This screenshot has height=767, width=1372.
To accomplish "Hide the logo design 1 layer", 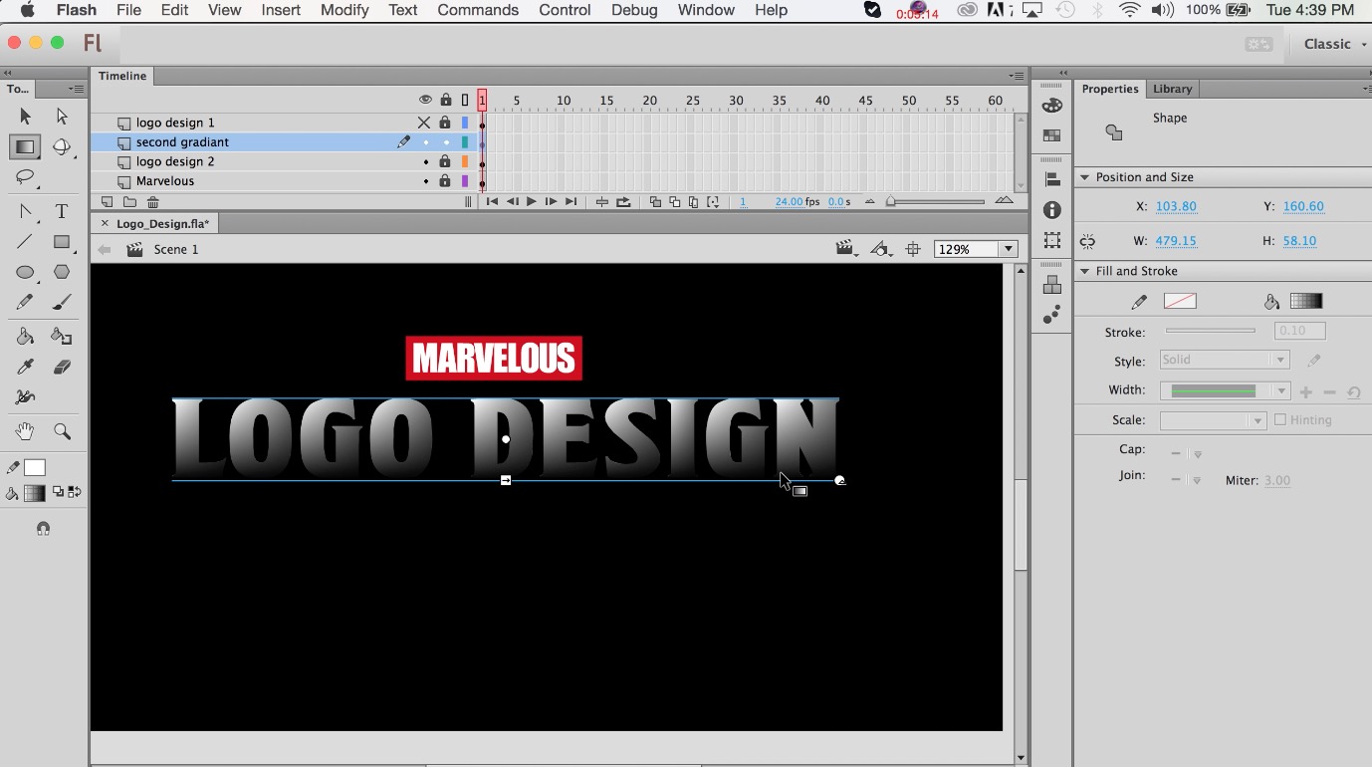I will tap(425, 122).
